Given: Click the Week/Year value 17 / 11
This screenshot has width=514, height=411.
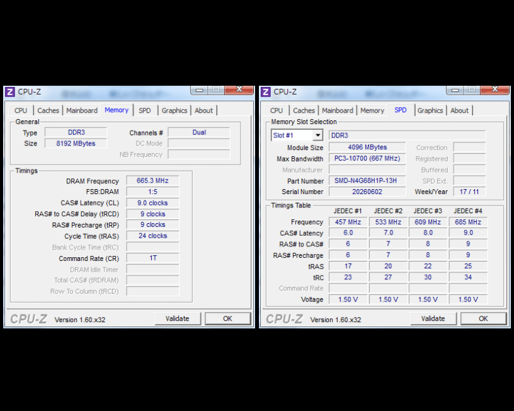Looking at the screenshot, I should 469,192.
